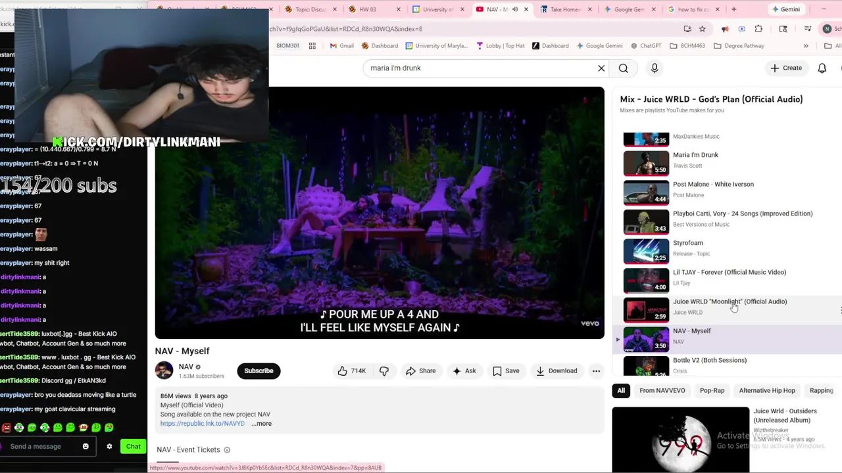Viewport: 842px width, 473px height.
Task: Open the three-dot more actions menu
Action: coord(596,371)
